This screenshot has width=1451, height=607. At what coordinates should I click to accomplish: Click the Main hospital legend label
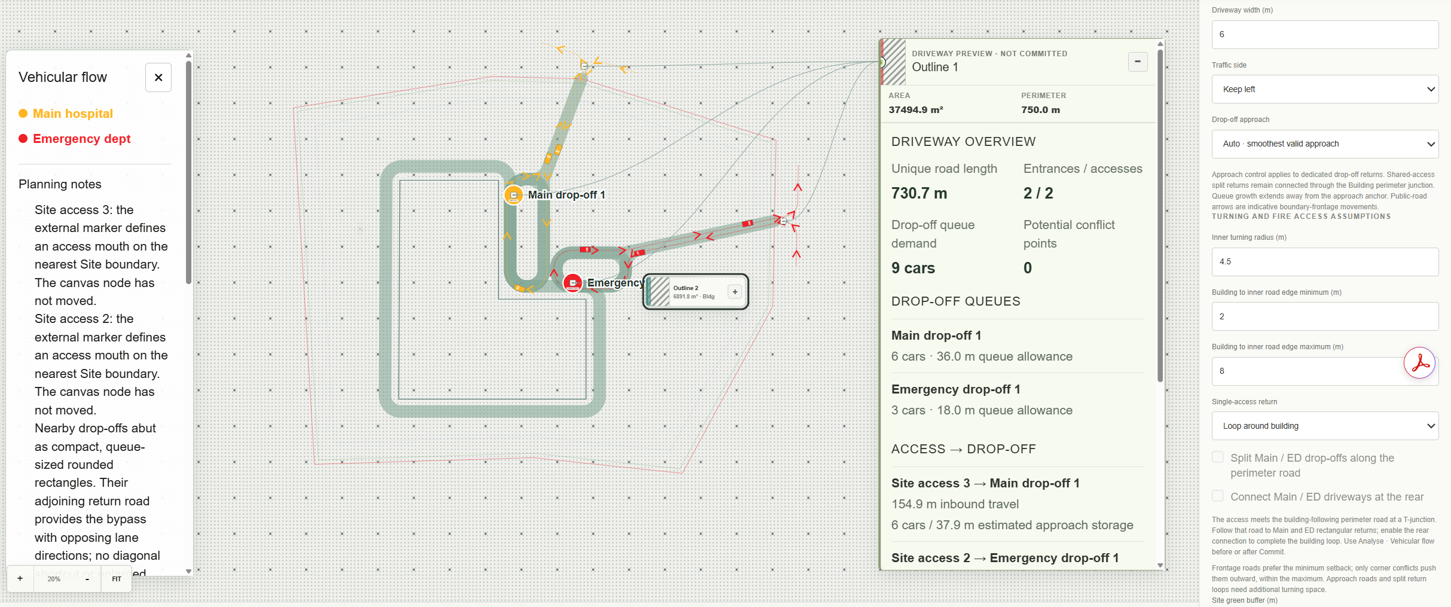[x=73, y=114]
